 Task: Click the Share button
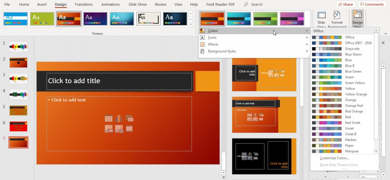(345, 5)
